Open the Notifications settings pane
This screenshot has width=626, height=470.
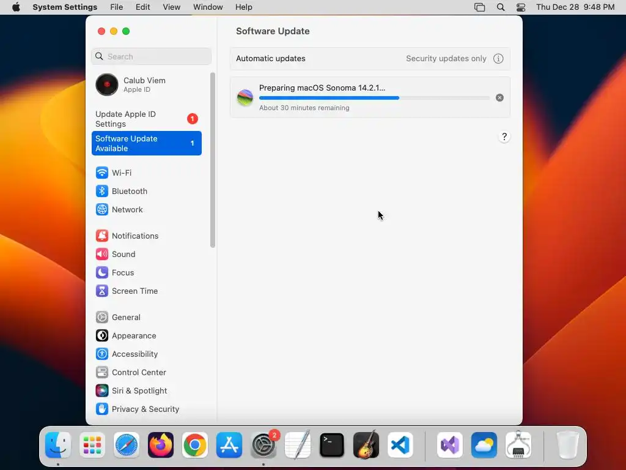pos(146,236)
